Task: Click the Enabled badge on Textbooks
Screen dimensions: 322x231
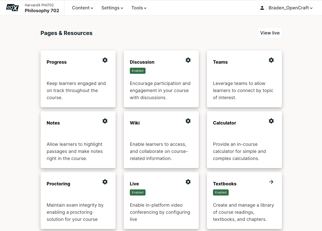Action: tap(221, 192)
